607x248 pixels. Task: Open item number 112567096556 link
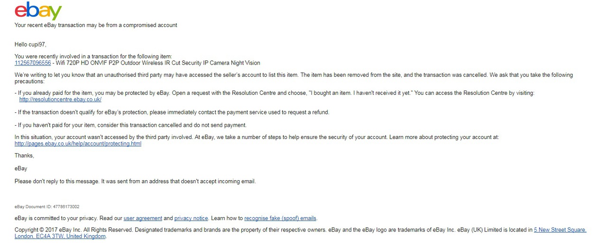pos(33,63)
